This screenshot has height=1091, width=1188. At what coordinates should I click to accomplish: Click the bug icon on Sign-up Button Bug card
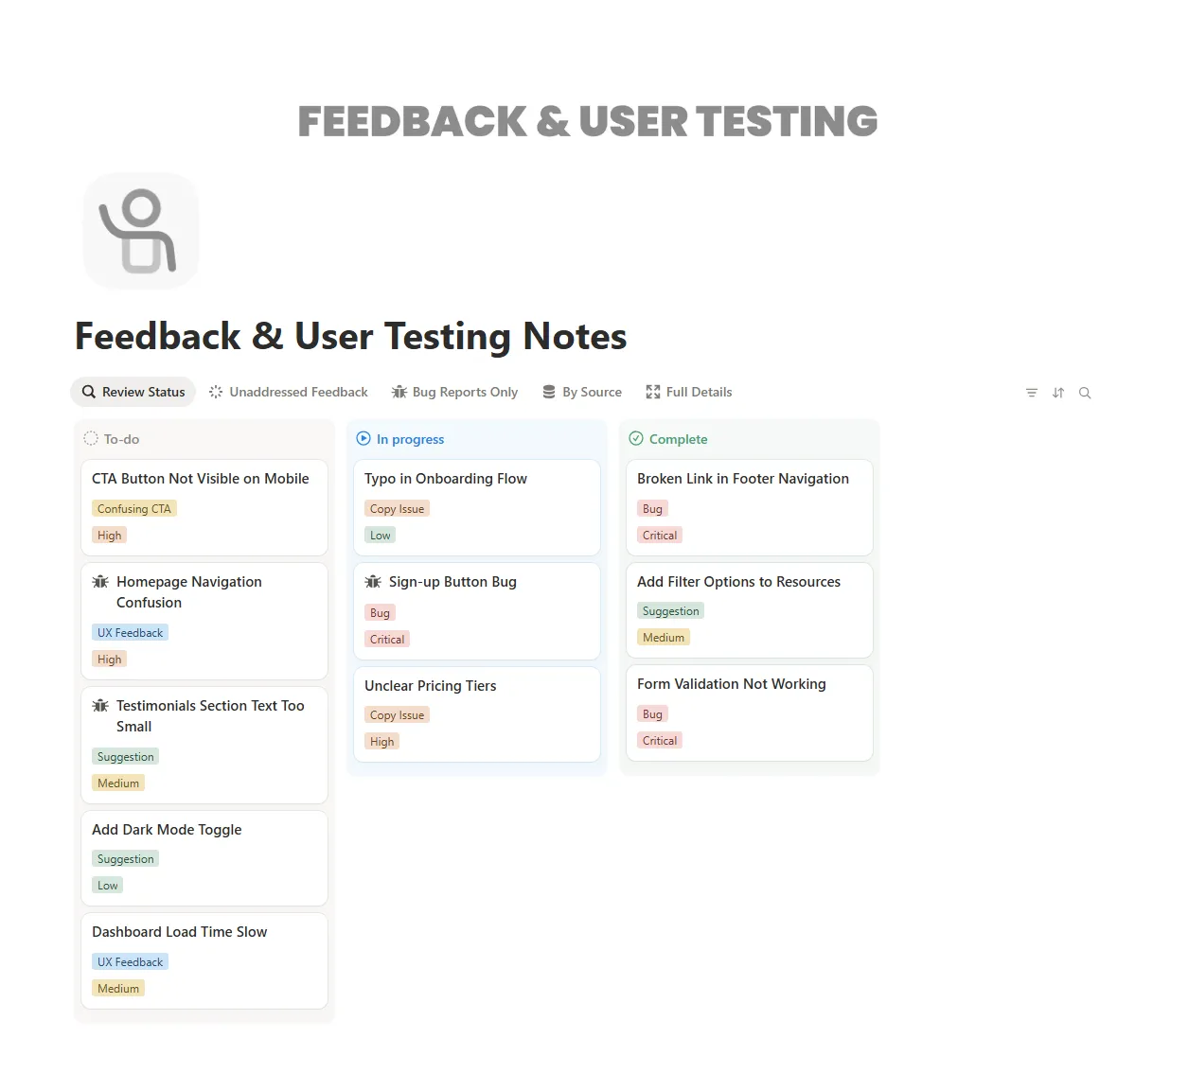pos(374,581)
